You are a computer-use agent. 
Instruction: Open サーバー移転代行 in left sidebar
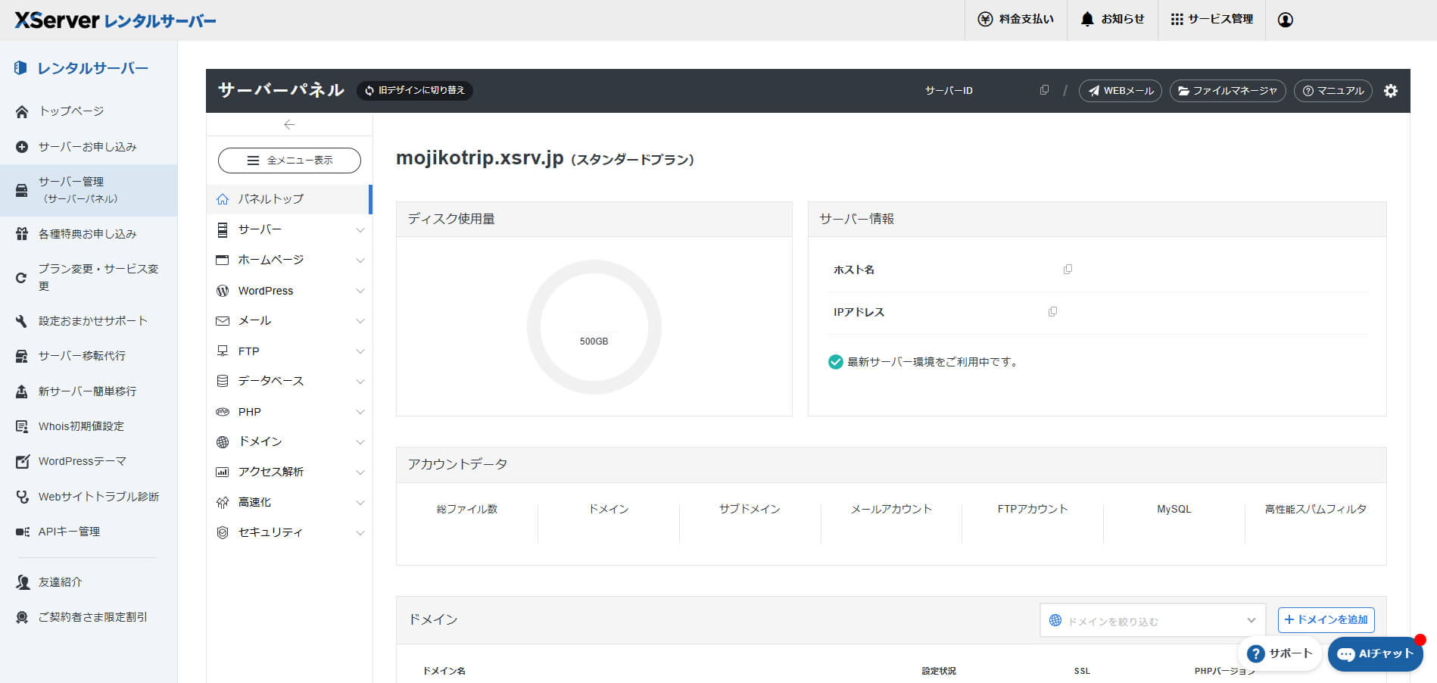(x=89, y=356)
